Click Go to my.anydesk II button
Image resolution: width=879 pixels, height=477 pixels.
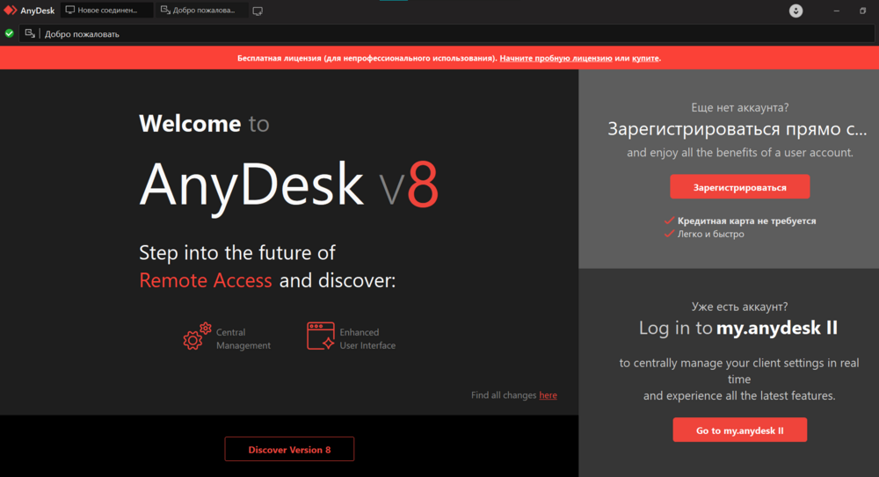pos(739,430)
